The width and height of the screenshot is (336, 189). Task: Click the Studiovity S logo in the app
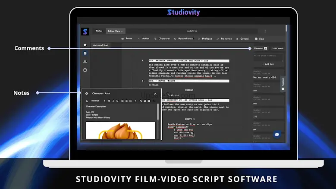[85, 31]
